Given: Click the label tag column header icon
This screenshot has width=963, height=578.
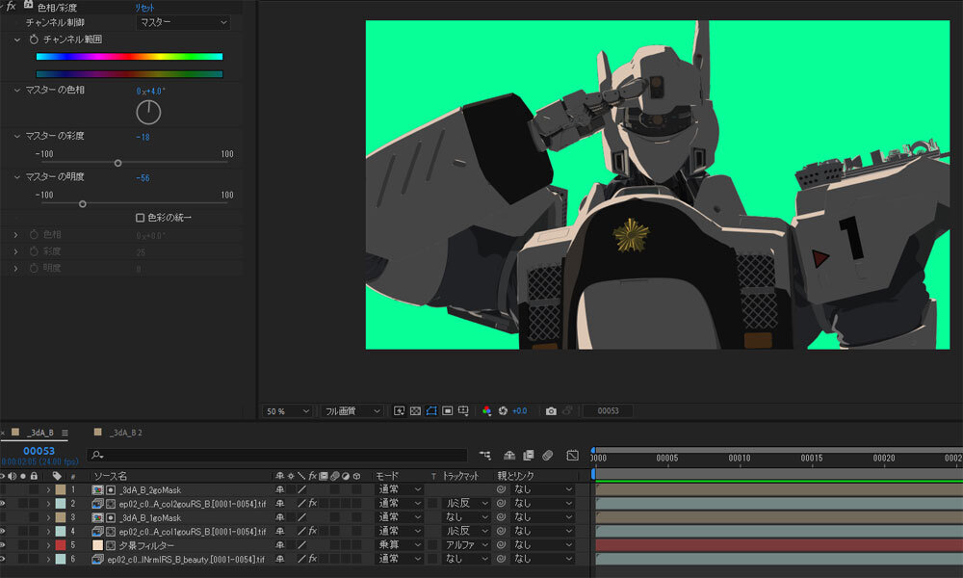Looking at the screenshot, I should pos(57,476).
